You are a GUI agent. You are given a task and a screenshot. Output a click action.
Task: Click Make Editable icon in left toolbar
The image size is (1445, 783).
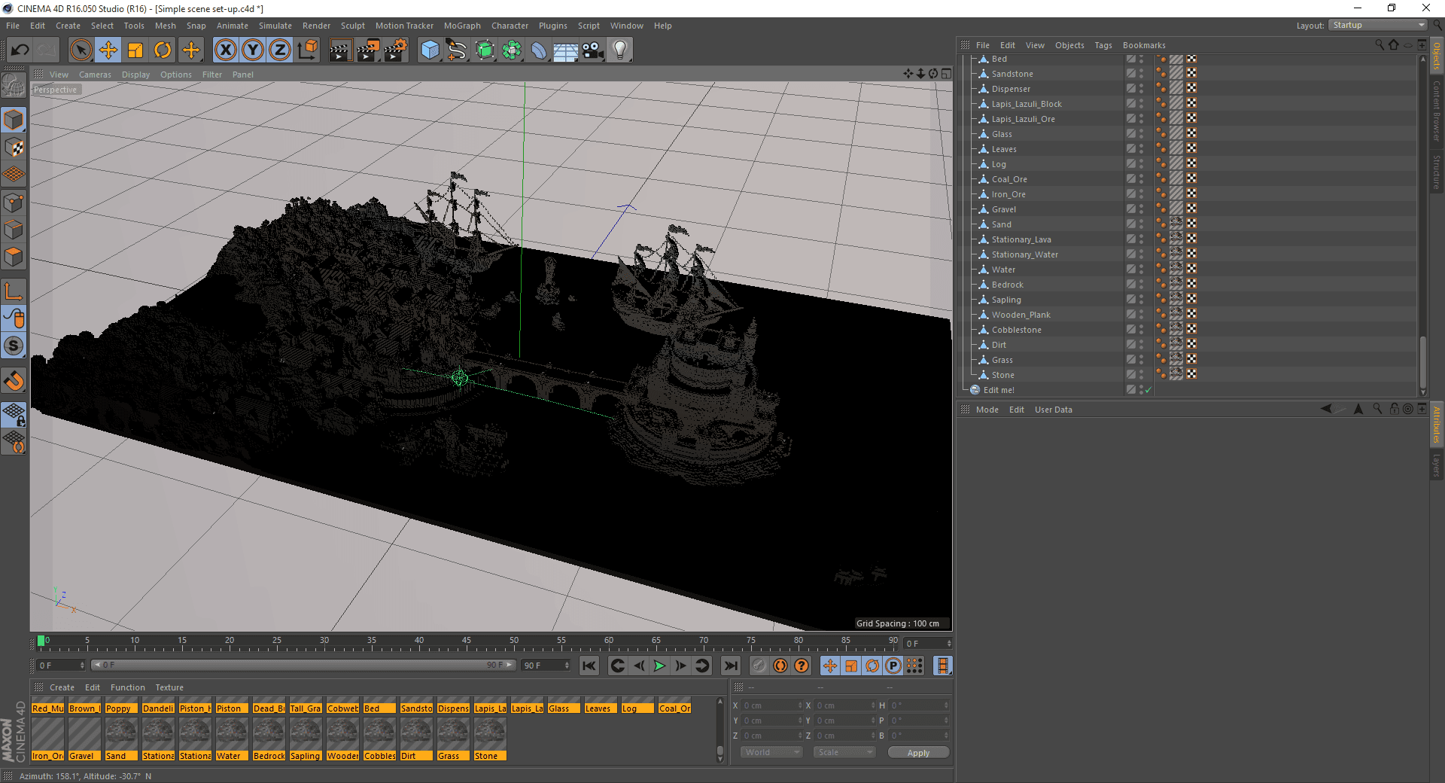[x=14, y=86]
